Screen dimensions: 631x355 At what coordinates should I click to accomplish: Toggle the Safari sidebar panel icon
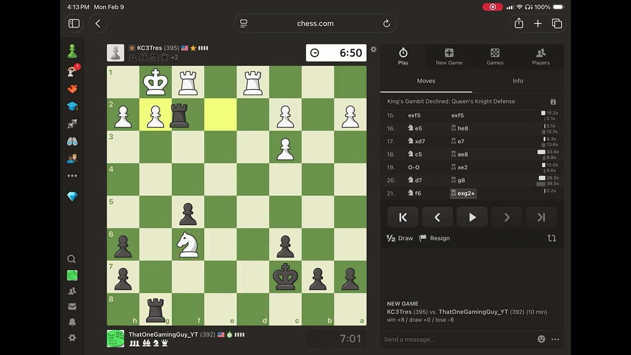click(x=74, y=23)
